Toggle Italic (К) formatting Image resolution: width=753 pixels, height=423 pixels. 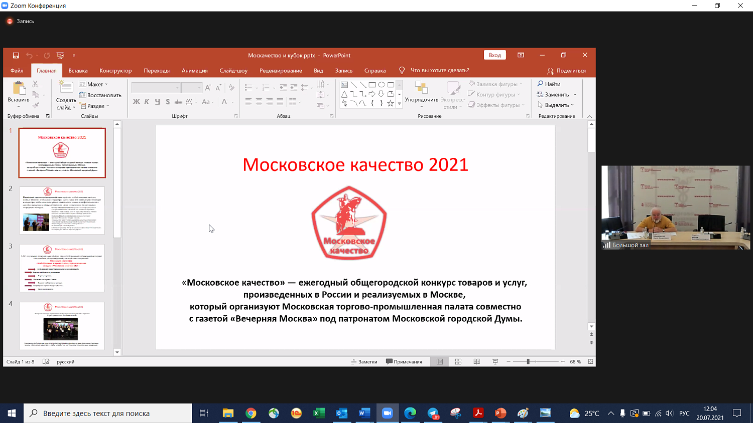coord(147,102)
